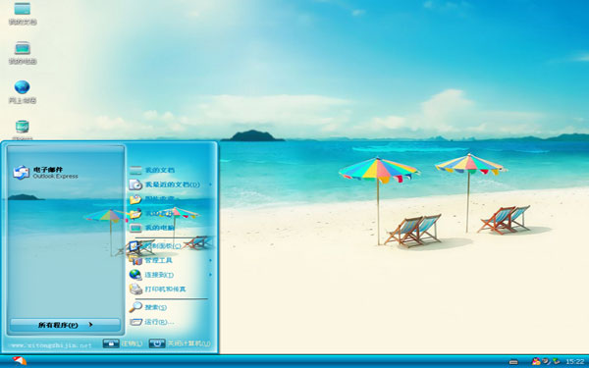Open My Documents (我的文档) in Start menu
Viewport: 589px width, 368px height.
click(152, 170)
